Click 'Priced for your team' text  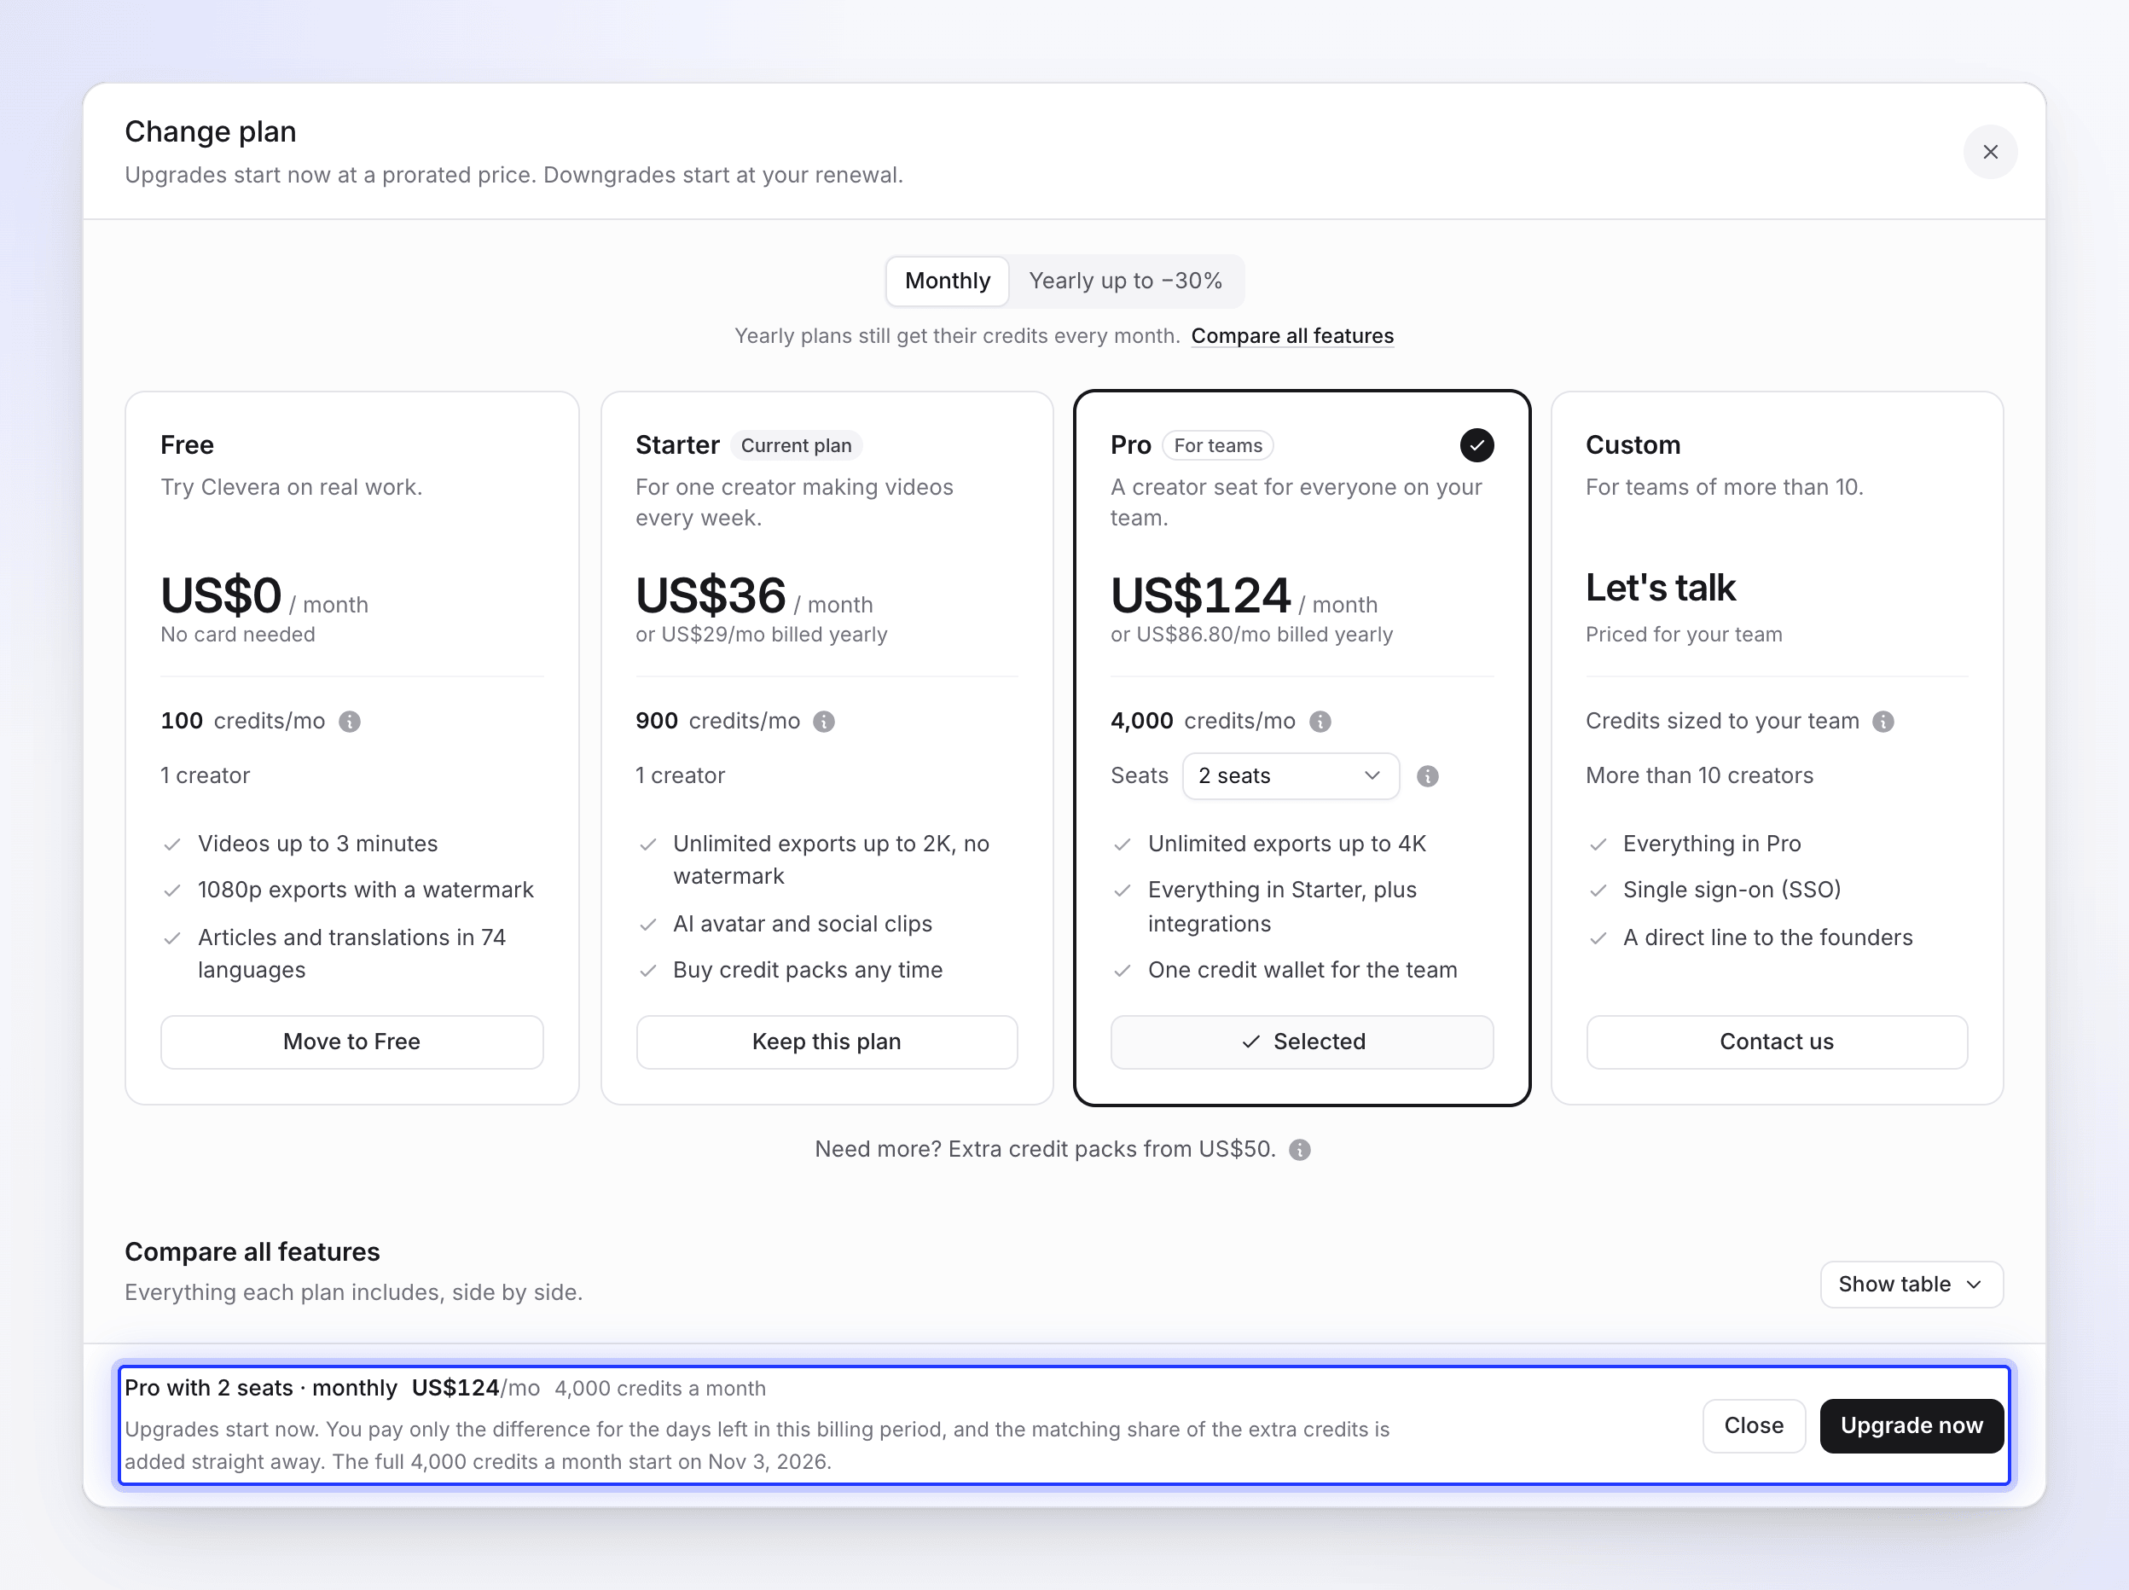tap(1685, 635)
